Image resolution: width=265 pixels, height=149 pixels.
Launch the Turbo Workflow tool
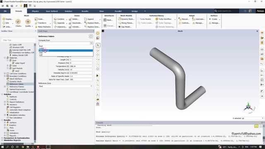click(x=163, y=19)
